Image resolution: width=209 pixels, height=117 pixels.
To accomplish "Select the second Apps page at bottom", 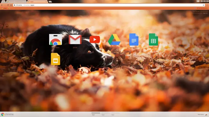I will point(106,114).
